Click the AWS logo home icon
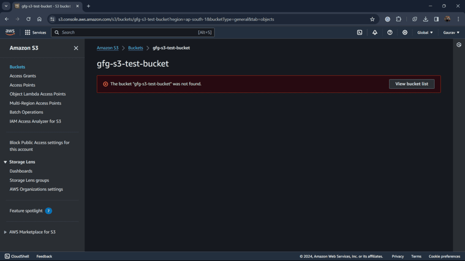 (10, 32)
